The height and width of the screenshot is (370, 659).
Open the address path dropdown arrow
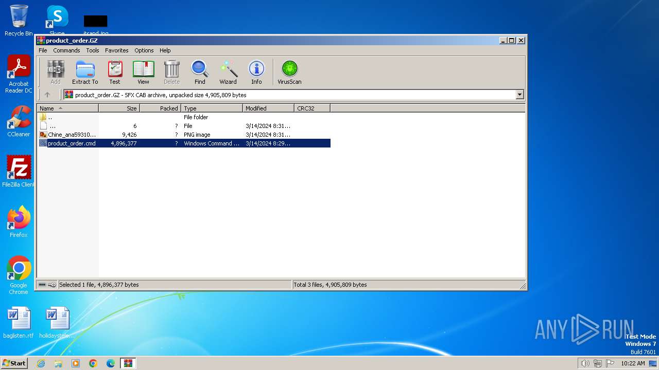[519, 95]
